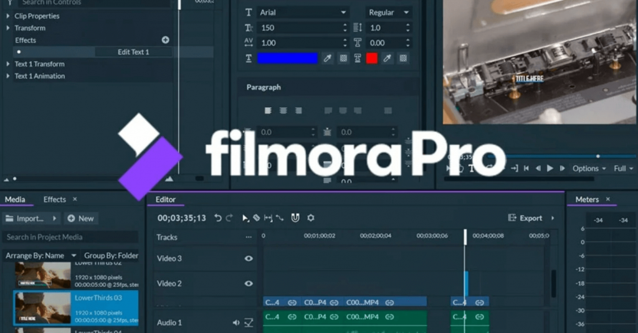This screenshot has width=638, height=333.
Task: Open the Export options arrow
Action: coord(553,218)
